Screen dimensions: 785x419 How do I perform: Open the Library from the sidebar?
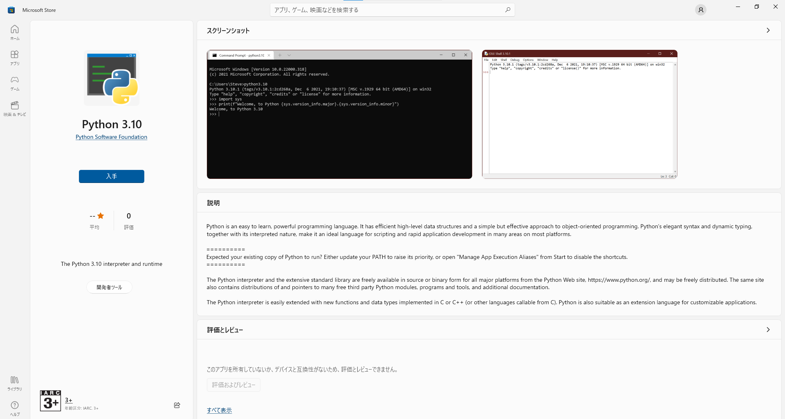[14, 383]
